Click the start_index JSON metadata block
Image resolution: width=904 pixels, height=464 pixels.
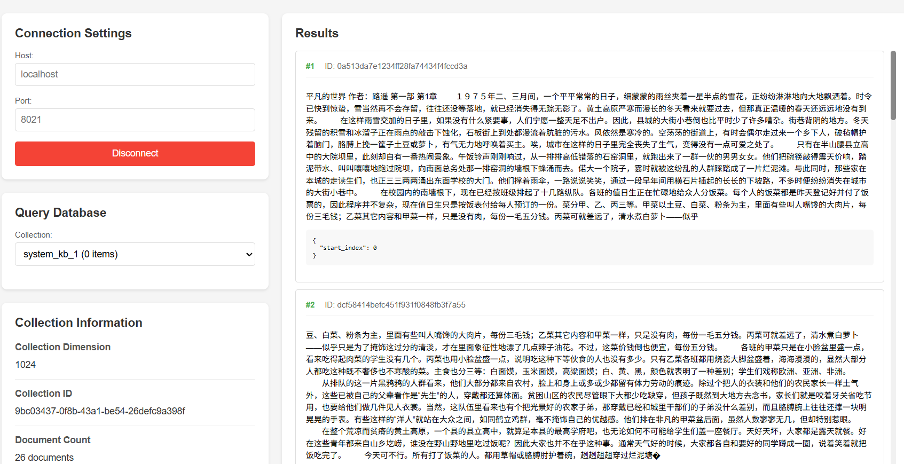[x=589, y=248]
